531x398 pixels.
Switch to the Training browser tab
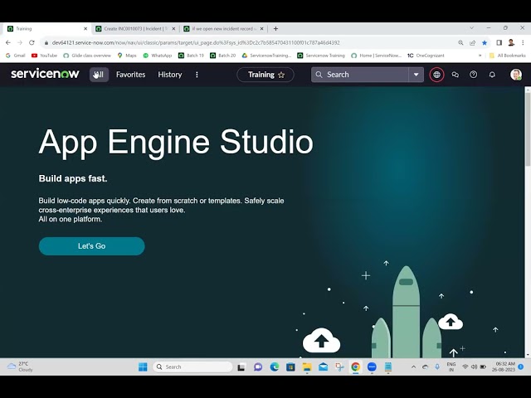tap(44, 29)
